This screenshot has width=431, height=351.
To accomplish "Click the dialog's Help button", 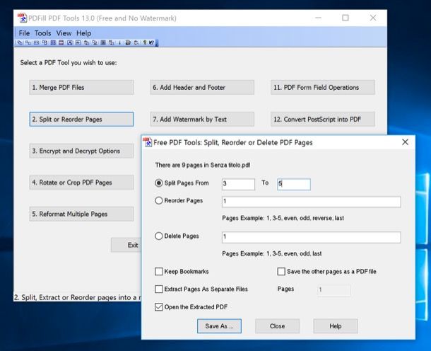I will [x=335, y=326].
